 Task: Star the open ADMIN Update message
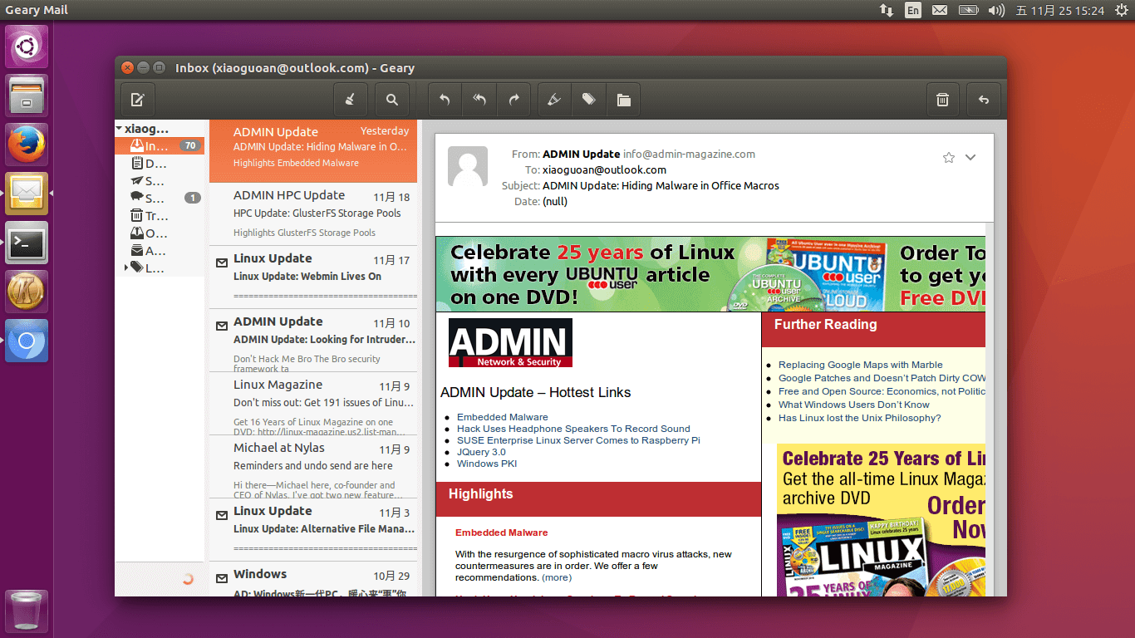(948, 158)
